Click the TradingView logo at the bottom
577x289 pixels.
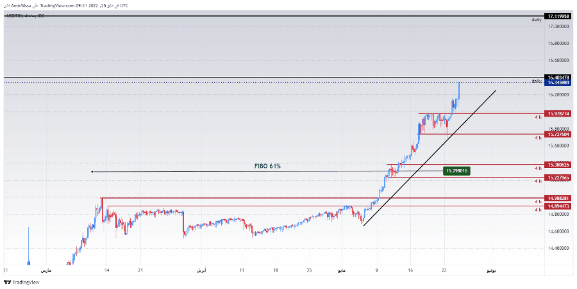coord(22,283)
